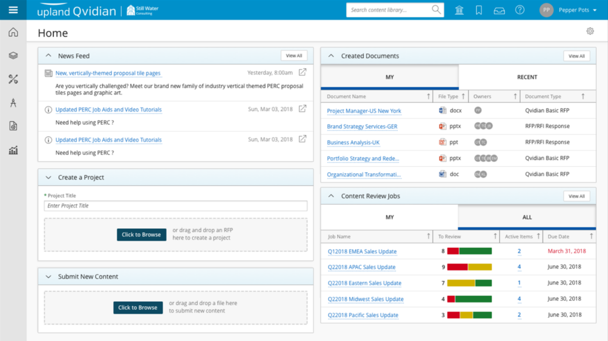Image resolution: width=608 pixels, height=341 pixels.
Task: Open the library building icon in header
Action: (460, 10)
